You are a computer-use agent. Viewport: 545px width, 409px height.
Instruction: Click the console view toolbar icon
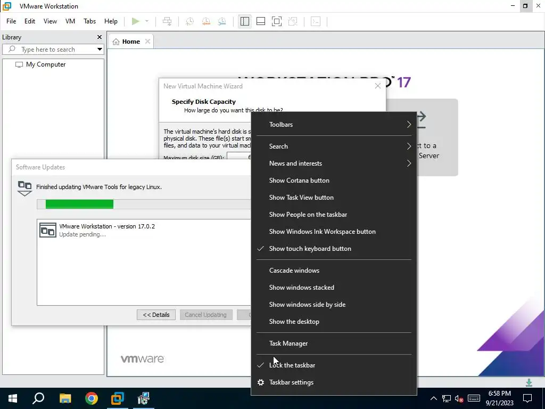[x=316, y=21]
